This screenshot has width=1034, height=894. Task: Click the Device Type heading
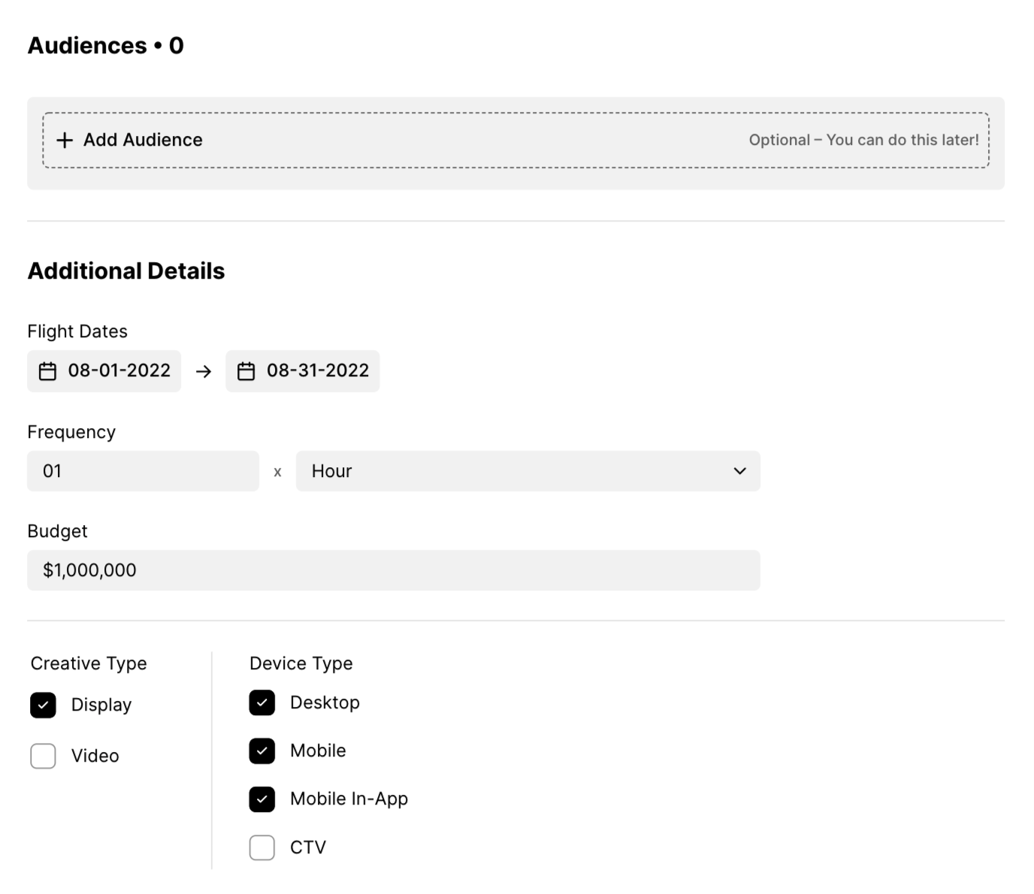pos(301,663)
